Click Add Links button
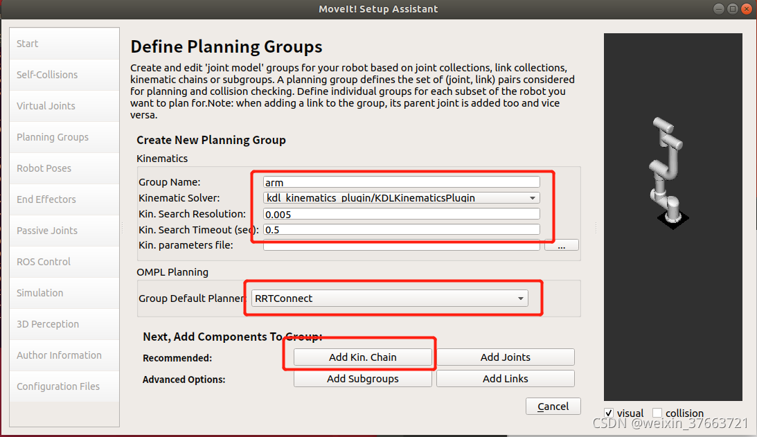Screen dimensions: 757x437 click(506, 379)
